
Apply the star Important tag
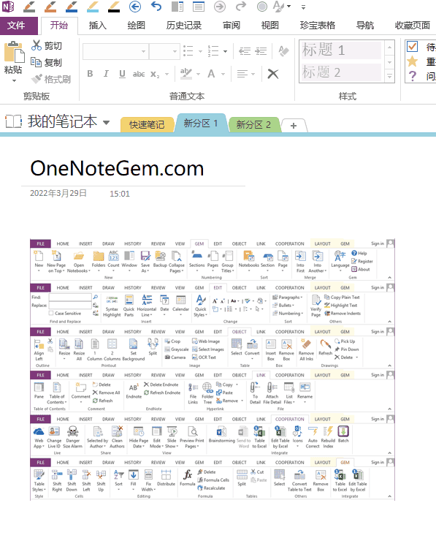pyautogui.click(x=413, y=61)
